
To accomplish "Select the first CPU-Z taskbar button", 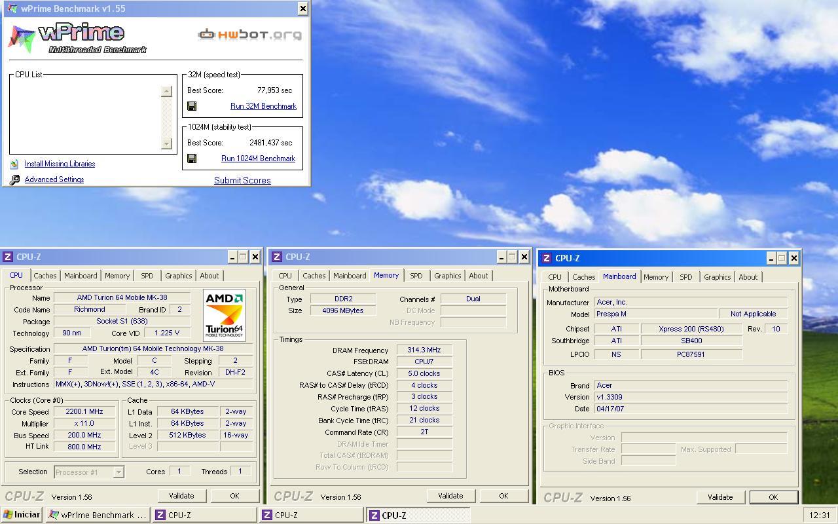I will tap(204, 515).
